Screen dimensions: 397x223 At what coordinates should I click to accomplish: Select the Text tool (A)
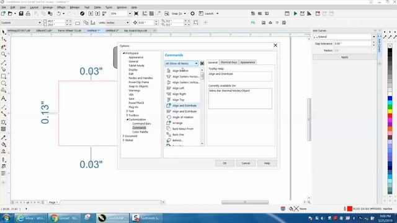pos(4,98)
